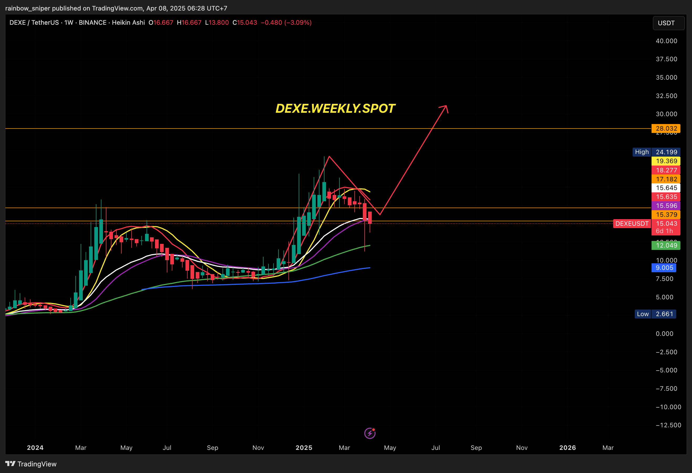
Task: Click the −12.500 price scale value
Action: [668, 425]
